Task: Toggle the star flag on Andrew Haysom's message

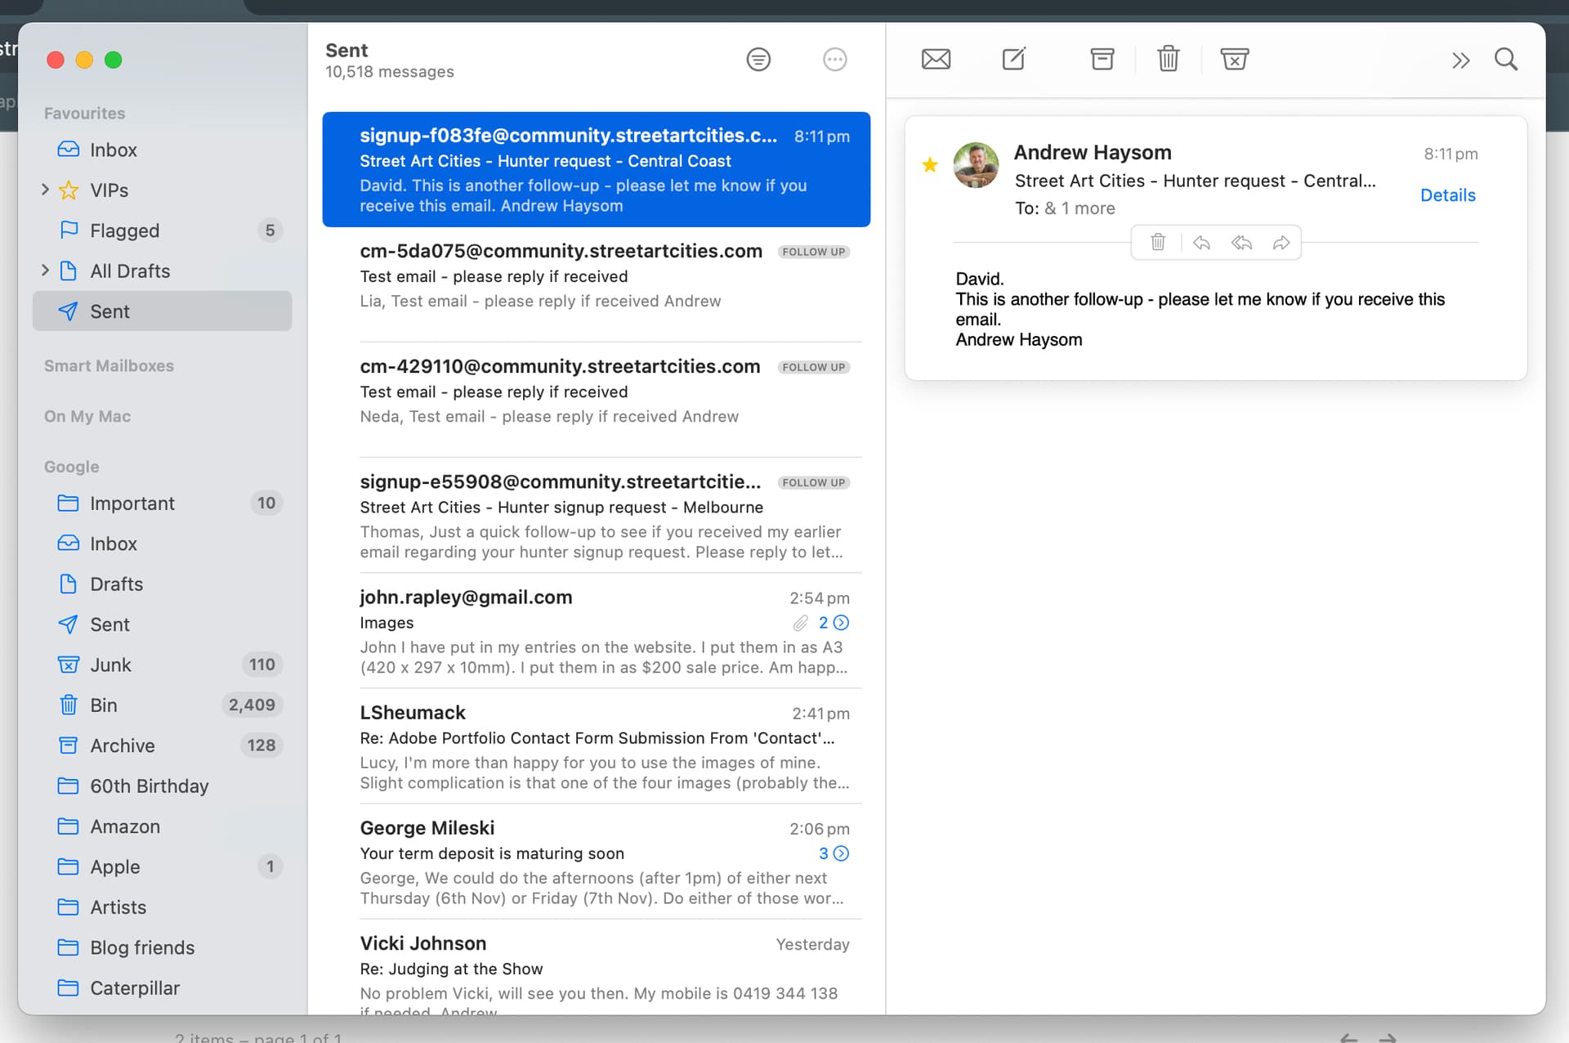Action: click(929, 165)
